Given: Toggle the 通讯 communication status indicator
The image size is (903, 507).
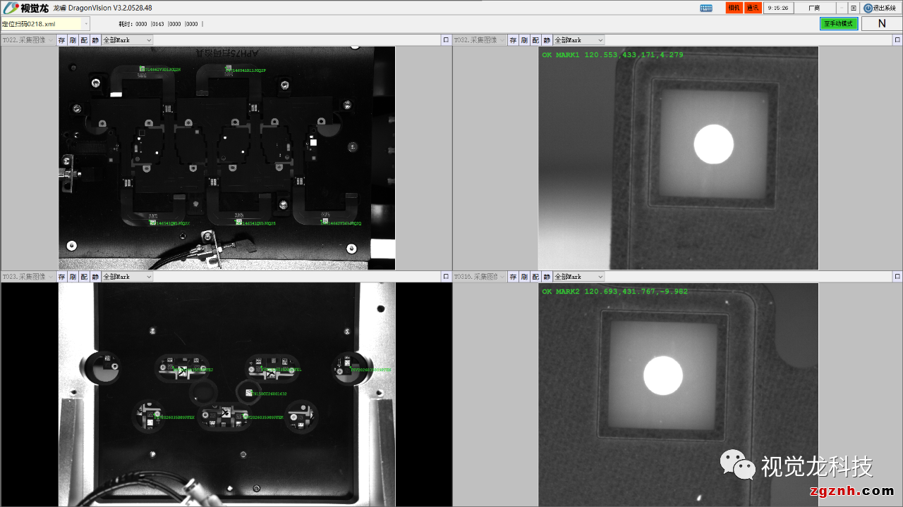Looking at the screenshot, I should pos(753,8).
